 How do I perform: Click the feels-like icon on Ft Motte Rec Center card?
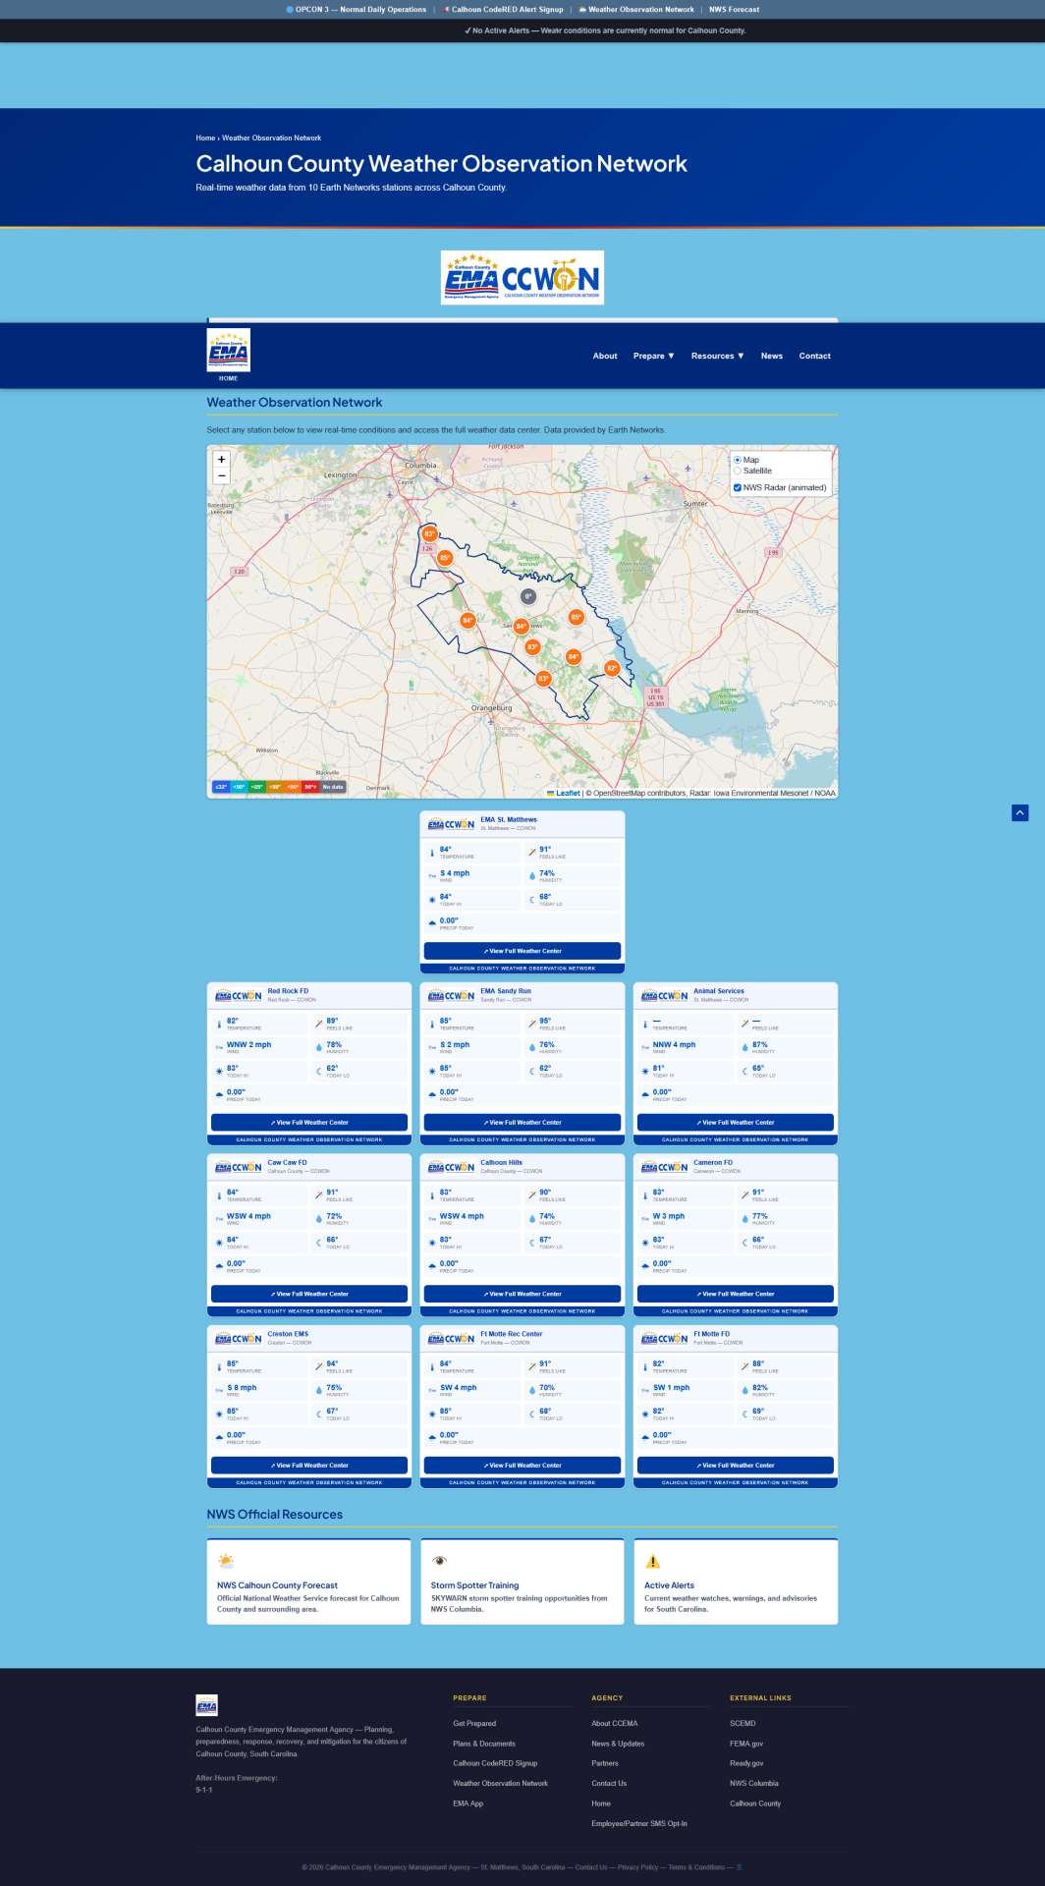tap(531, 1366)
